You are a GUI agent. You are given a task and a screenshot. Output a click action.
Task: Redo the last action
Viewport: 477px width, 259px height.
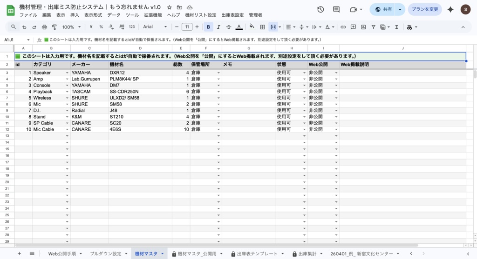click(x=34, y=27)
